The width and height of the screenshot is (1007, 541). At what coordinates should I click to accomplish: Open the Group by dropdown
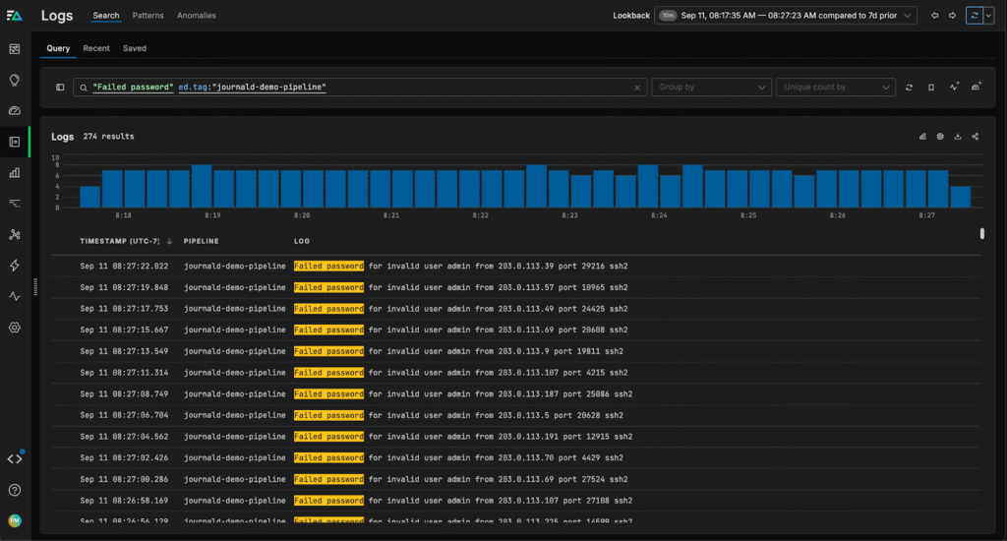click(x=712, y=88)
